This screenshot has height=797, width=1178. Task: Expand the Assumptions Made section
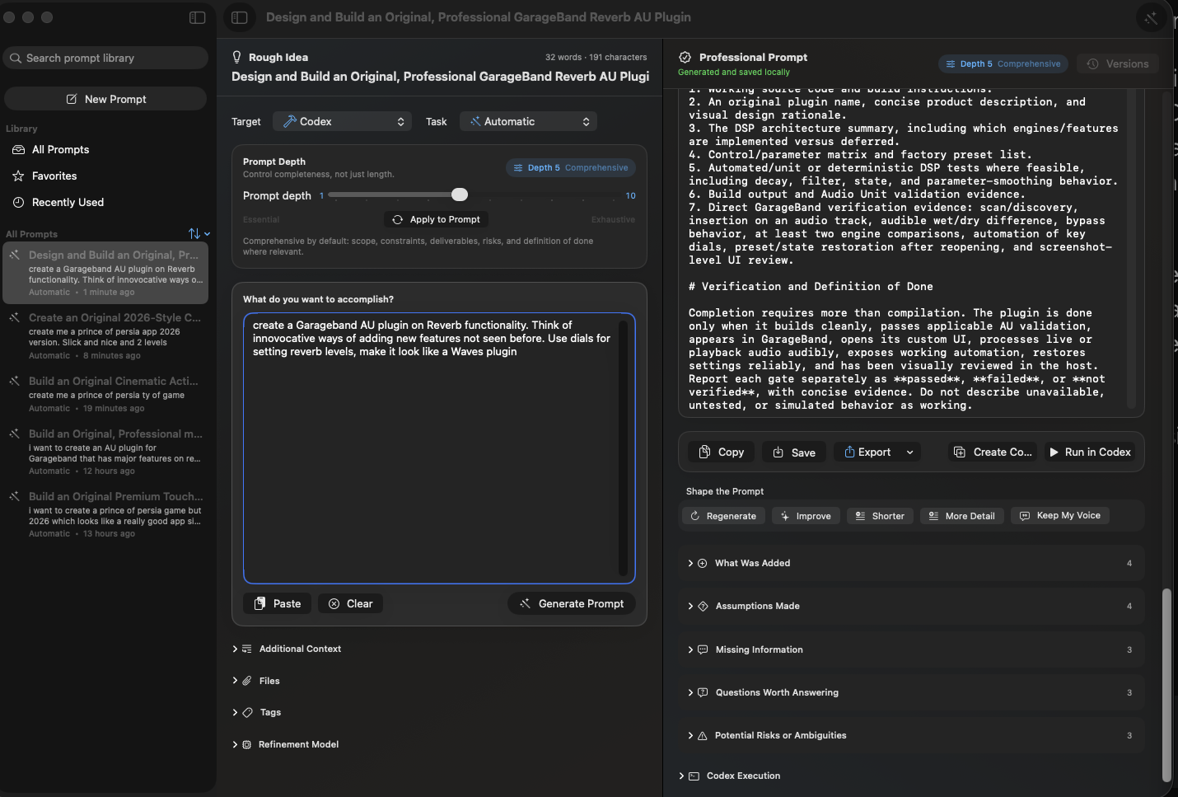coord(911,607)
